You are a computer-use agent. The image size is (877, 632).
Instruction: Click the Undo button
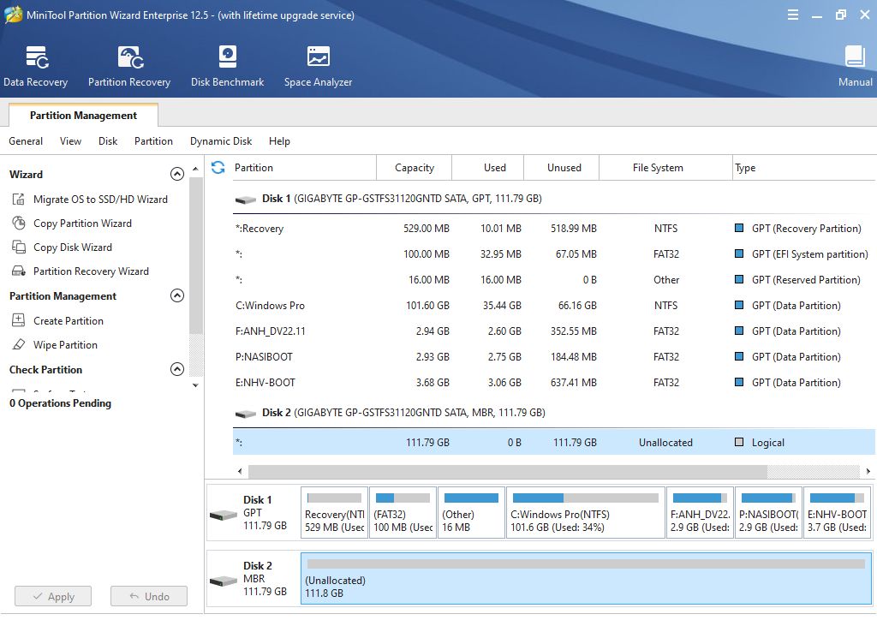coord(147,597)
